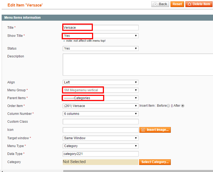Click the Edit Item 'Versace' heading

(x=25, y=5)
